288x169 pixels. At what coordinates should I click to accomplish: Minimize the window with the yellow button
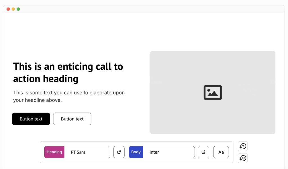point(13,9)
